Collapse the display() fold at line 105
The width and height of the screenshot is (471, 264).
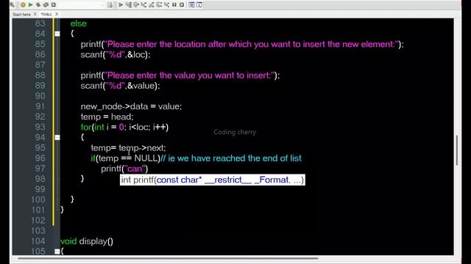pyautogui.click(x=57, y=252)
